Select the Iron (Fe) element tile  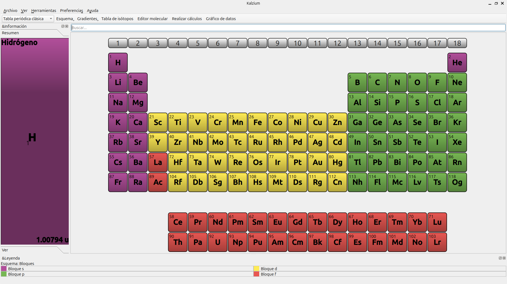(258, 122)
